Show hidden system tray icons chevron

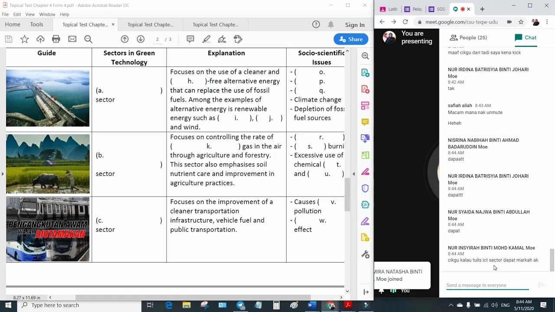point(451,305)
